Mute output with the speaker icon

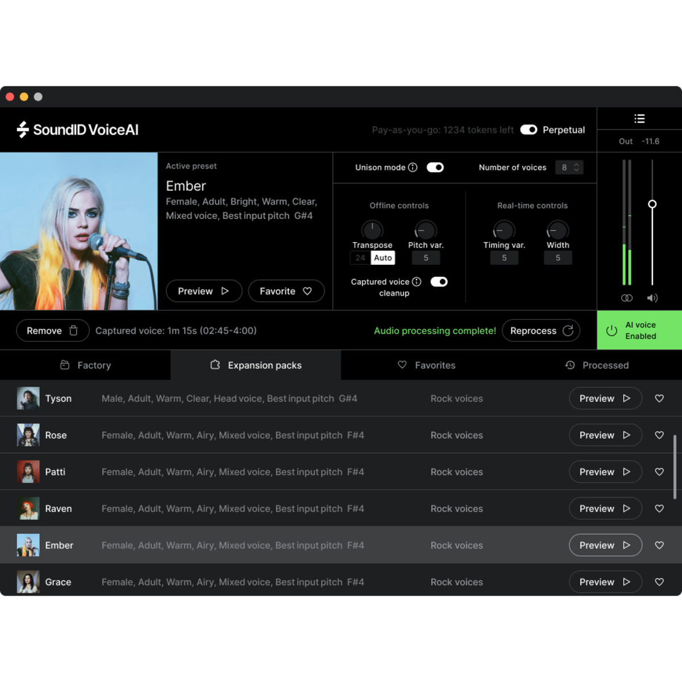click(652, 298)
